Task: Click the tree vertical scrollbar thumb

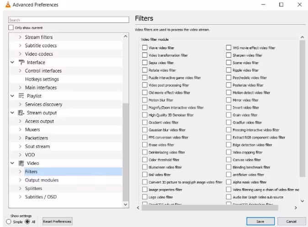Action: 126,152
